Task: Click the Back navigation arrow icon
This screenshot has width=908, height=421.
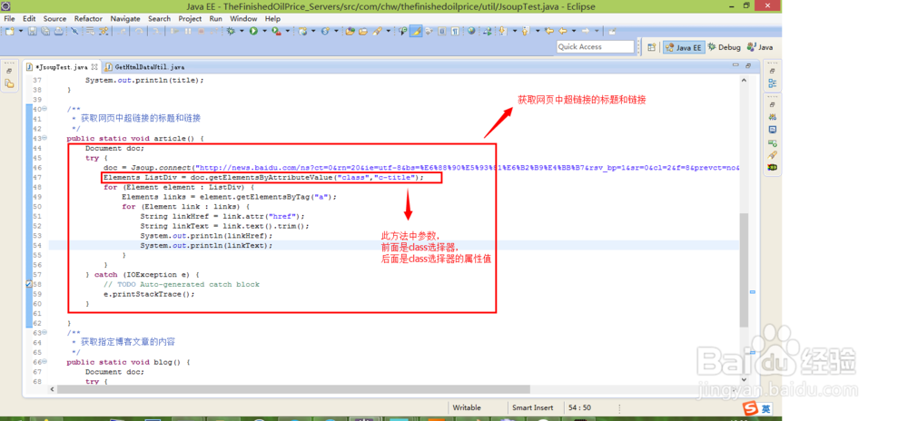Action: coord(562,31)
